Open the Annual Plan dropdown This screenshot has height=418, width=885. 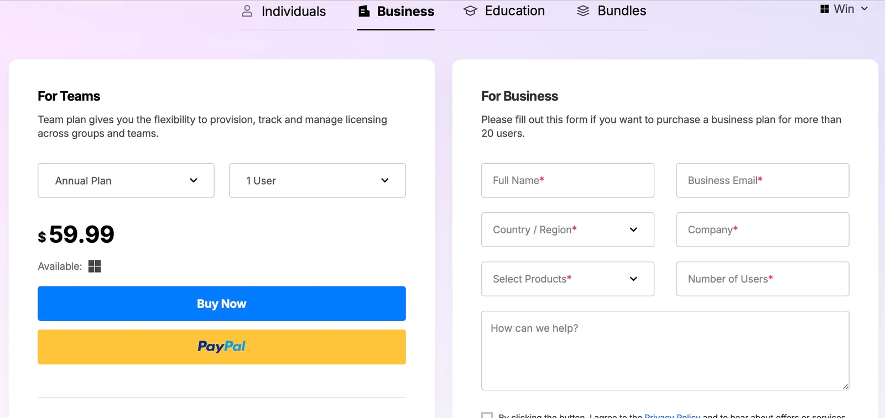point(126,180)
